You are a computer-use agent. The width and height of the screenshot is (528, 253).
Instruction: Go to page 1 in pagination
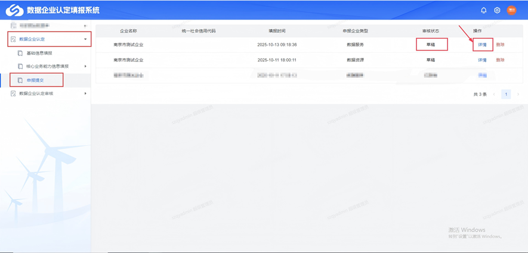506,94
